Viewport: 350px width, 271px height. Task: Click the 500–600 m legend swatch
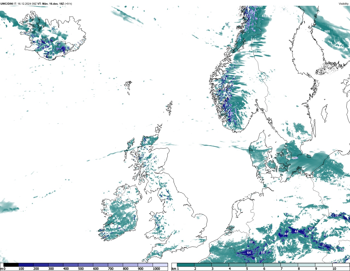[x=85, y=265]
